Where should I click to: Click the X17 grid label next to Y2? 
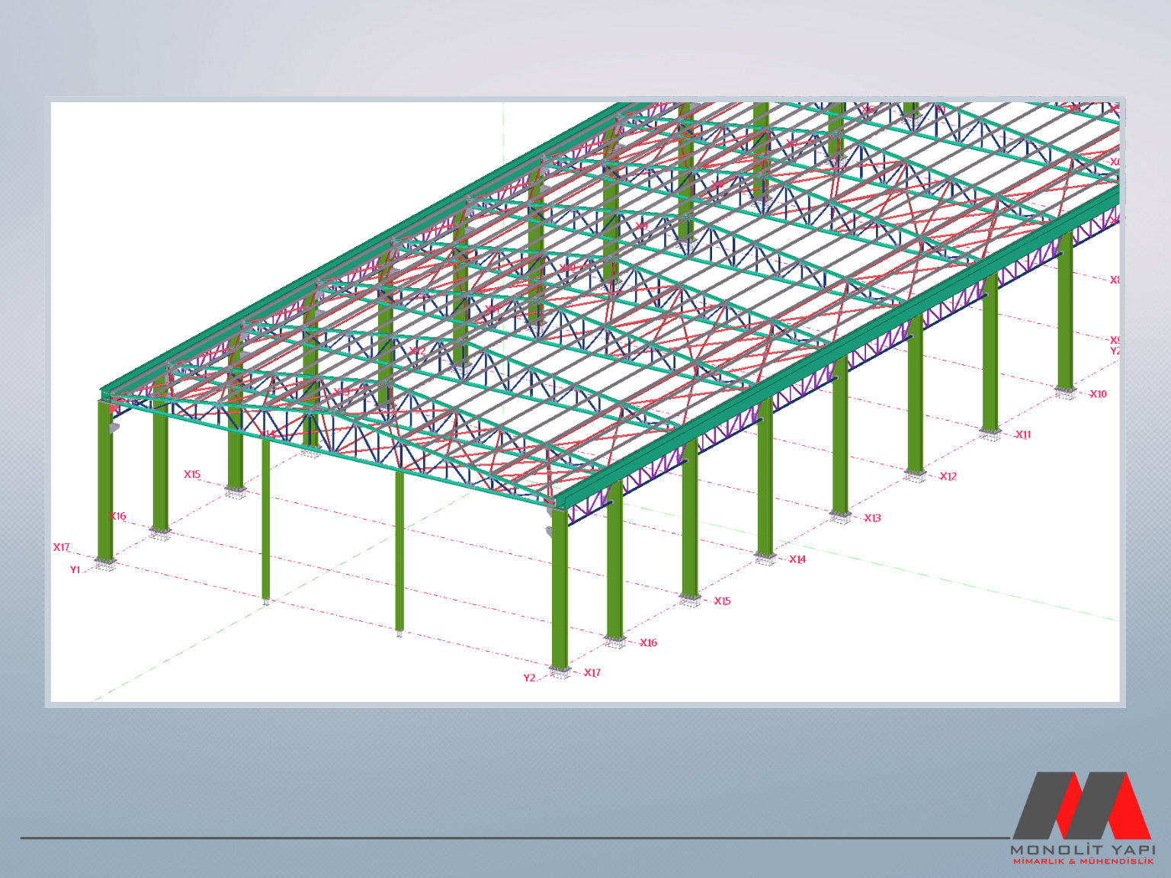(592, 673)
